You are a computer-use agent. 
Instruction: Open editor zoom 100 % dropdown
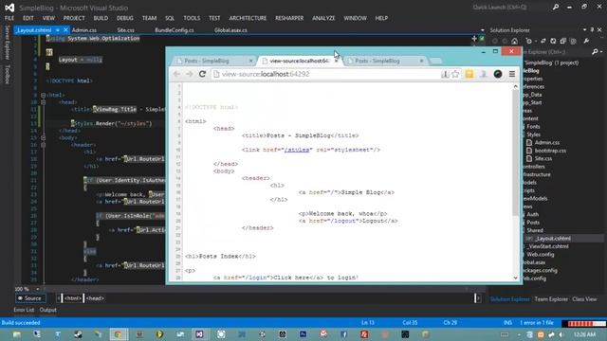(x=38, y=289)
